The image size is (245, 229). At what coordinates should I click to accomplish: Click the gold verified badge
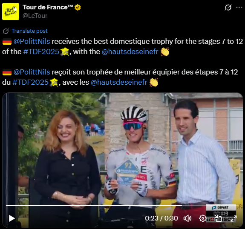click(78, 7)
